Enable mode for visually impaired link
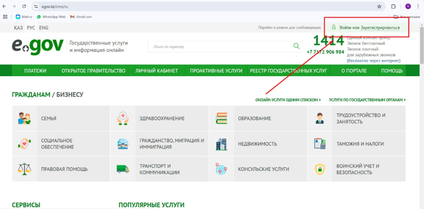Screen dimensions: 424x209 (289, 28)
